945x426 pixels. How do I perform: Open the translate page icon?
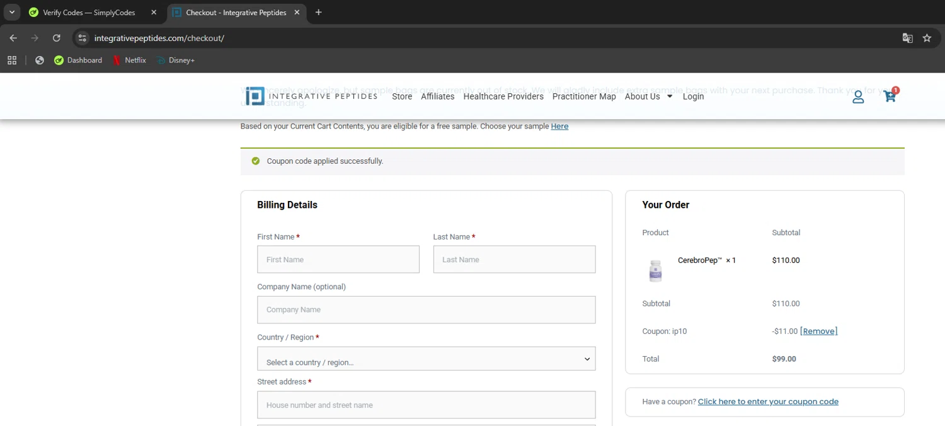click(x=907, y=38)
